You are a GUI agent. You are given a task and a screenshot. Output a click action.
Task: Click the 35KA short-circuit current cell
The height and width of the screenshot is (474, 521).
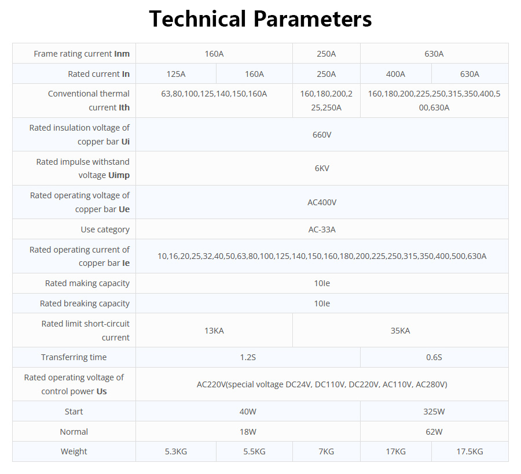coord(400,331)
